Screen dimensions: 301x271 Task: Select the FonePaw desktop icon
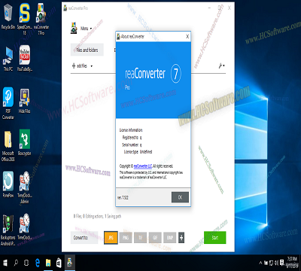[8, 184]
